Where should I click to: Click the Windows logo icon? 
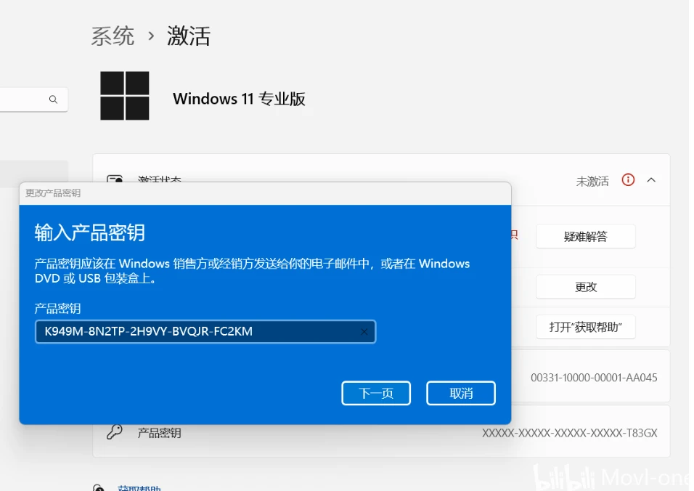point(125,96)
